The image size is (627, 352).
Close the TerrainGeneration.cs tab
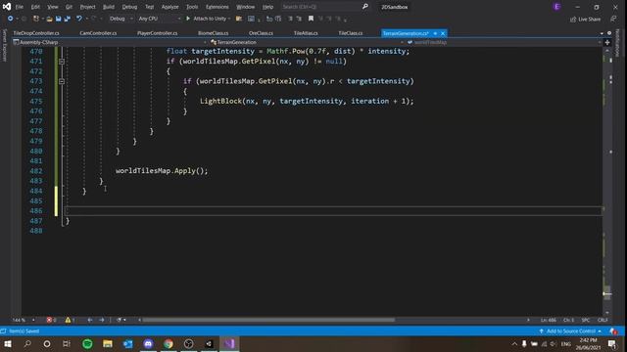[443, 33]
